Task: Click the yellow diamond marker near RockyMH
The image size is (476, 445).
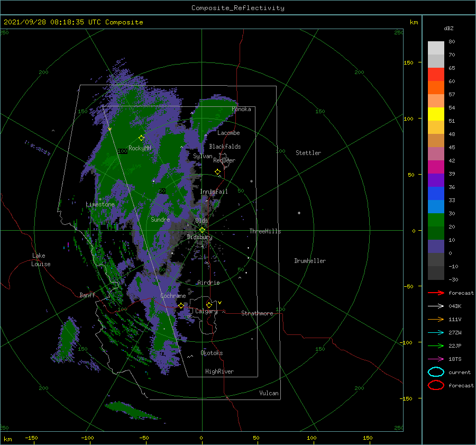Action: [141, 138]
